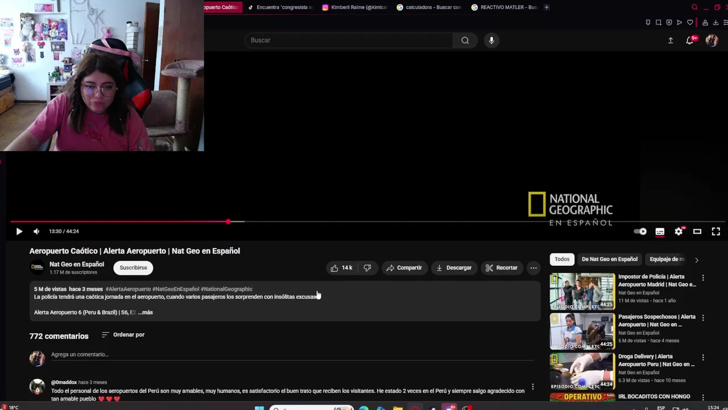Switch to theater mode
Image resolution: width=728 pixels, height=410 pixels.
(697, 231)
